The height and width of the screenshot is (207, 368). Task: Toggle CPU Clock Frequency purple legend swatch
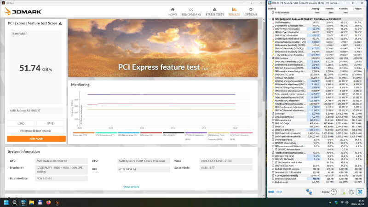[196, 133]
